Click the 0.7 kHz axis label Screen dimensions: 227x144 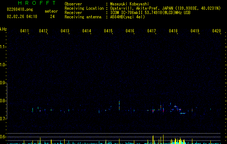click(x=3, y=119)
